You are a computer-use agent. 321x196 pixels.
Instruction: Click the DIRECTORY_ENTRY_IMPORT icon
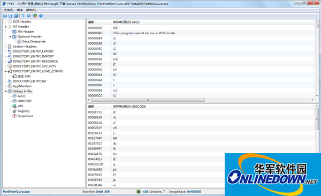tap(10, 56)
